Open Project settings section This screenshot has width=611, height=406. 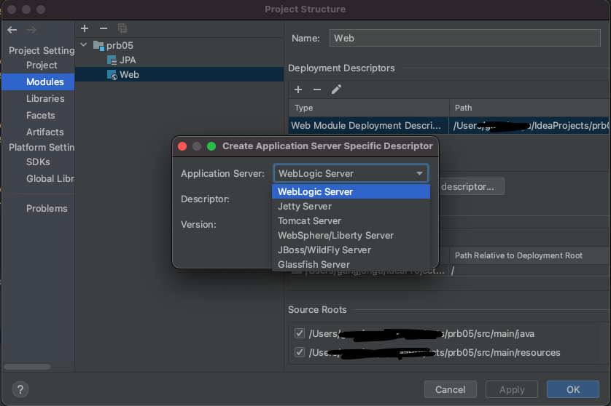click(42, 65)
